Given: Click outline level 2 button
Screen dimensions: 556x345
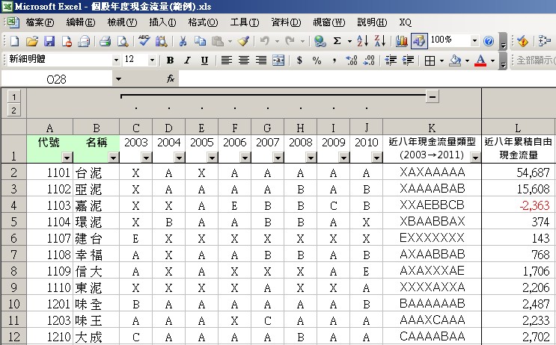Looking at the screenshot, I should [x=13, y=111].
